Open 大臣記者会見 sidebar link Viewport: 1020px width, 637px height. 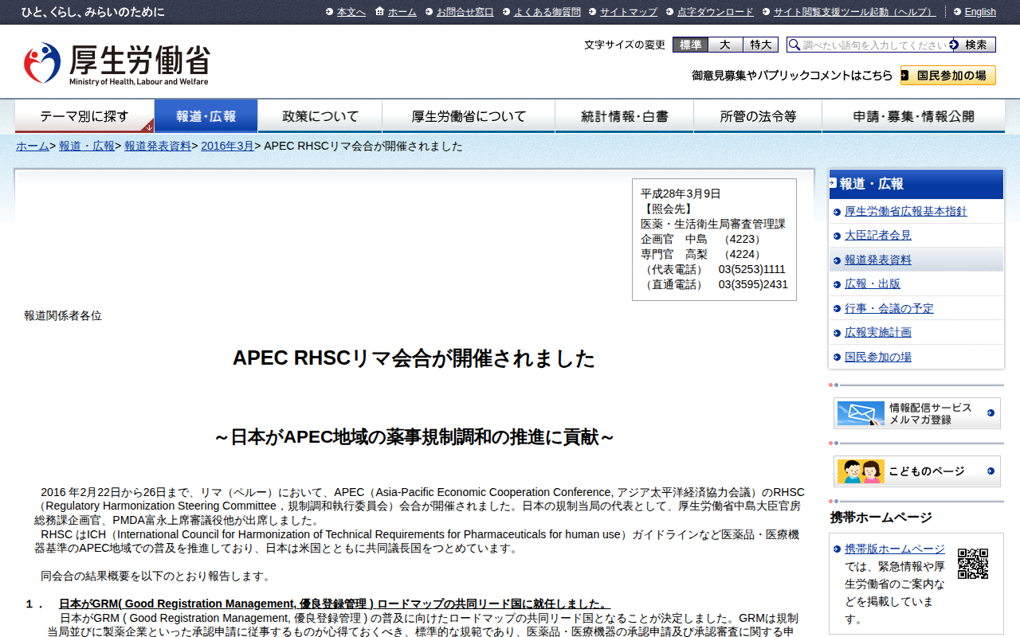[x=877, y=236]
